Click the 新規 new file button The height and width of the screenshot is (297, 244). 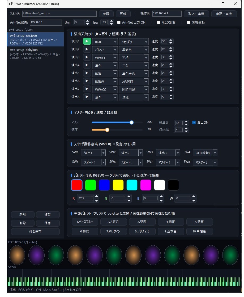[23, 215]
